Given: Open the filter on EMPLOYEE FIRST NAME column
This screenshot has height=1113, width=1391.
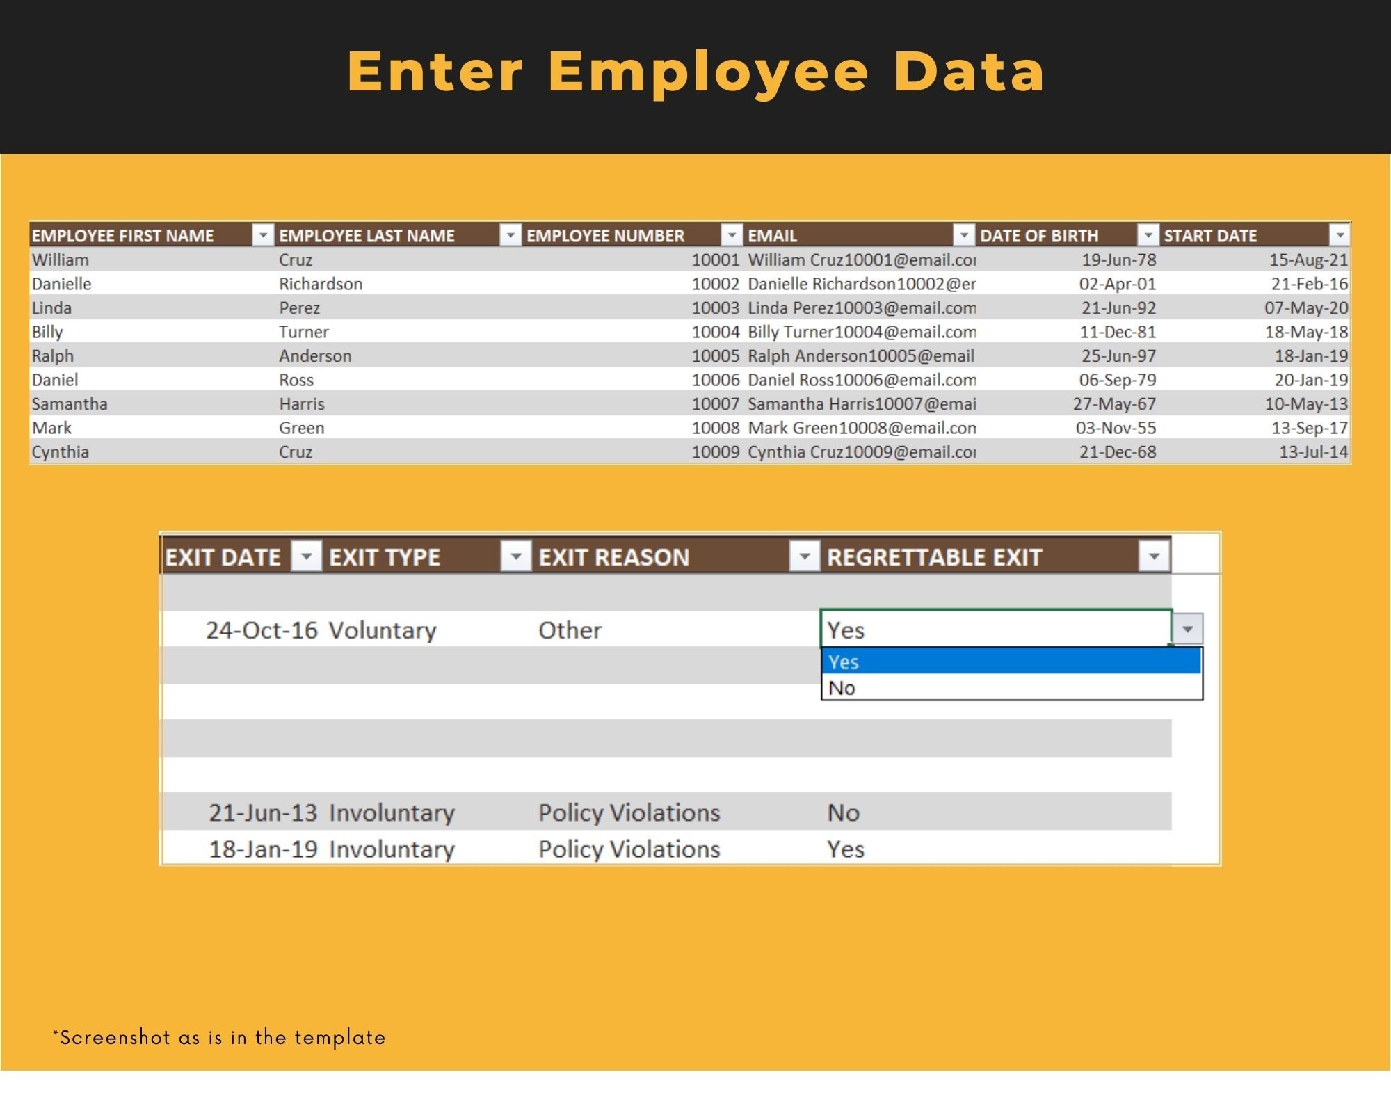Looking at the screenshot, I should (x=263, y=235).
